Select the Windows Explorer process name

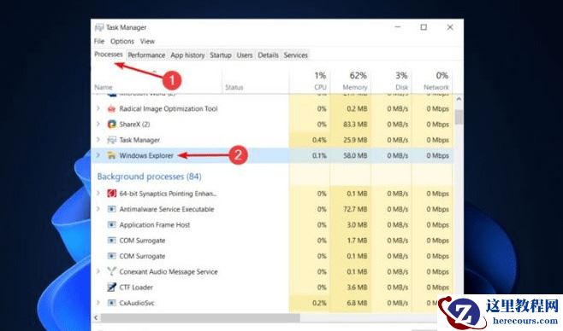tap(146, 155)
